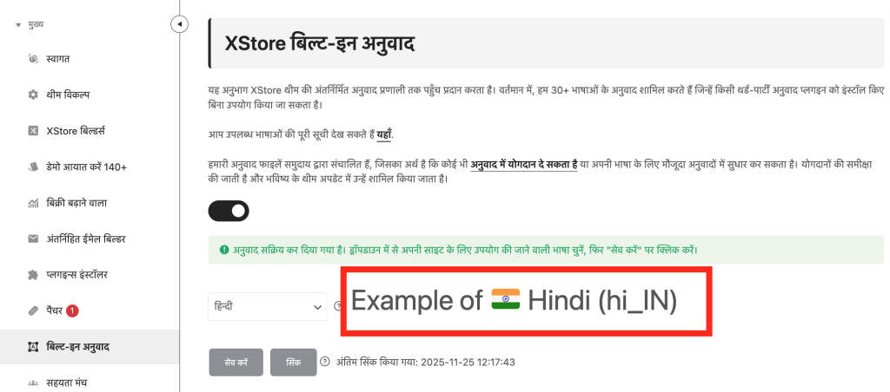Click the डेमो आयात करें 140+ icon

(x=33, y=167)
